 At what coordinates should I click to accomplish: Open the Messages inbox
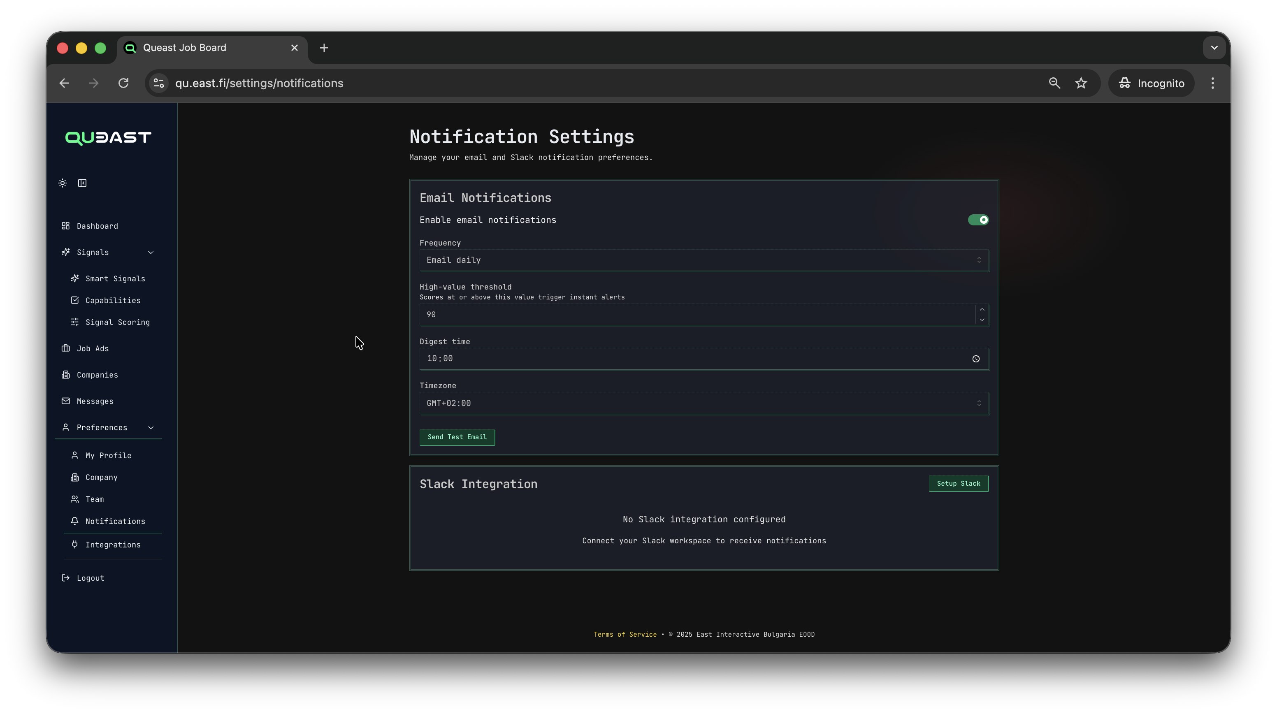[x=94, y=401]
